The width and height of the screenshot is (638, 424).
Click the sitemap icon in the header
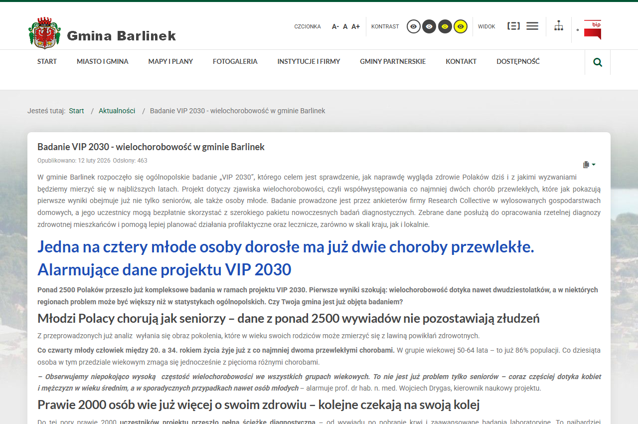click(x=559, y=26)
